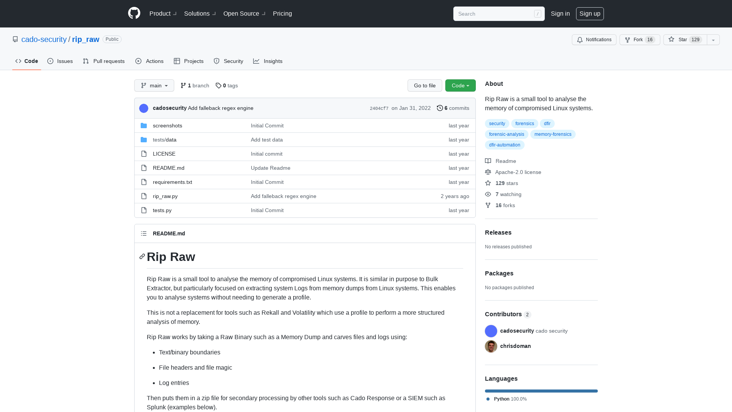This screenshot has height=412, width=732.
Task: Click the scale icon beside Apache-2.0 license
Action: click(x=488, y=172)
